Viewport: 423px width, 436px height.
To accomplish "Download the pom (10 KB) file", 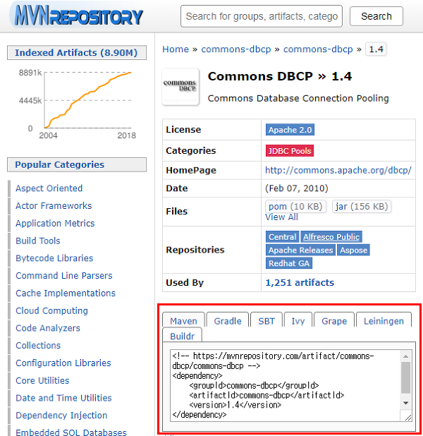I will point(295,206).
